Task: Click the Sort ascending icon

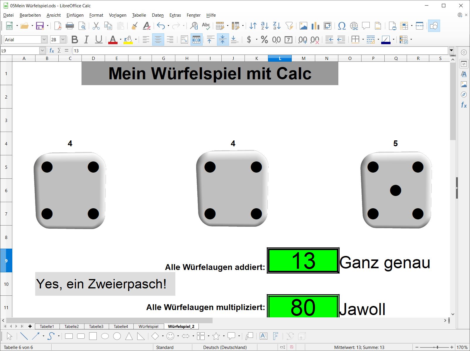Action: 265,26
